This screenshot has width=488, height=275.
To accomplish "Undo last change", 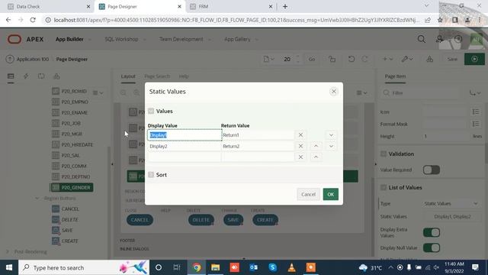I will tap(352, 60).
